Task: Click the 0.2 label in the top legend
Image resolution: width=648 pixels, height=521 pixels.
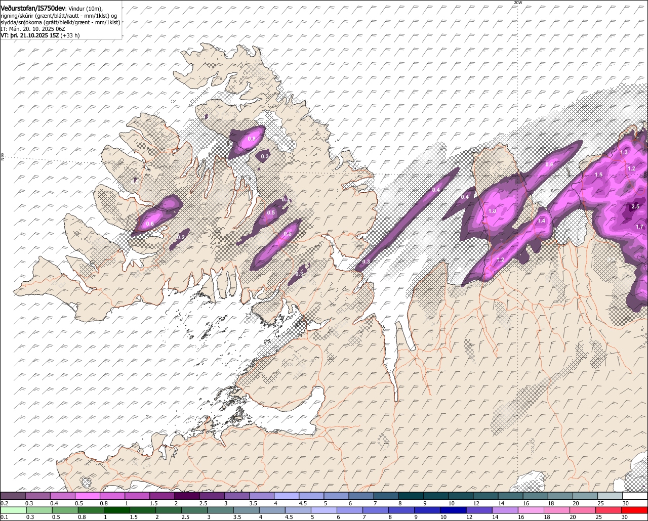Action: click(4, 503)
